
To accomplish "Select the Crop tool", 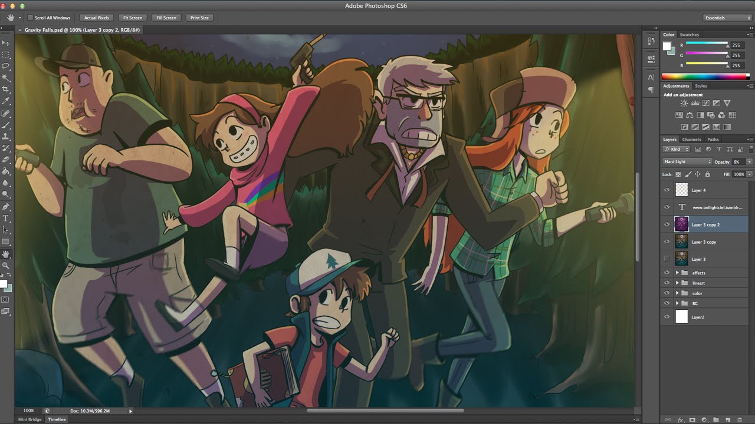I will (6, 90).
